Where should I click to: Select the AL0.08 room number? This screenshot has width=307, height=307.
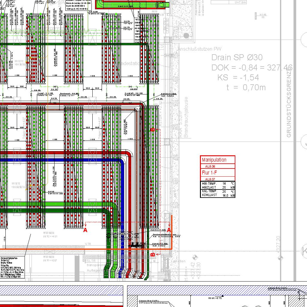tap(210, 166)
